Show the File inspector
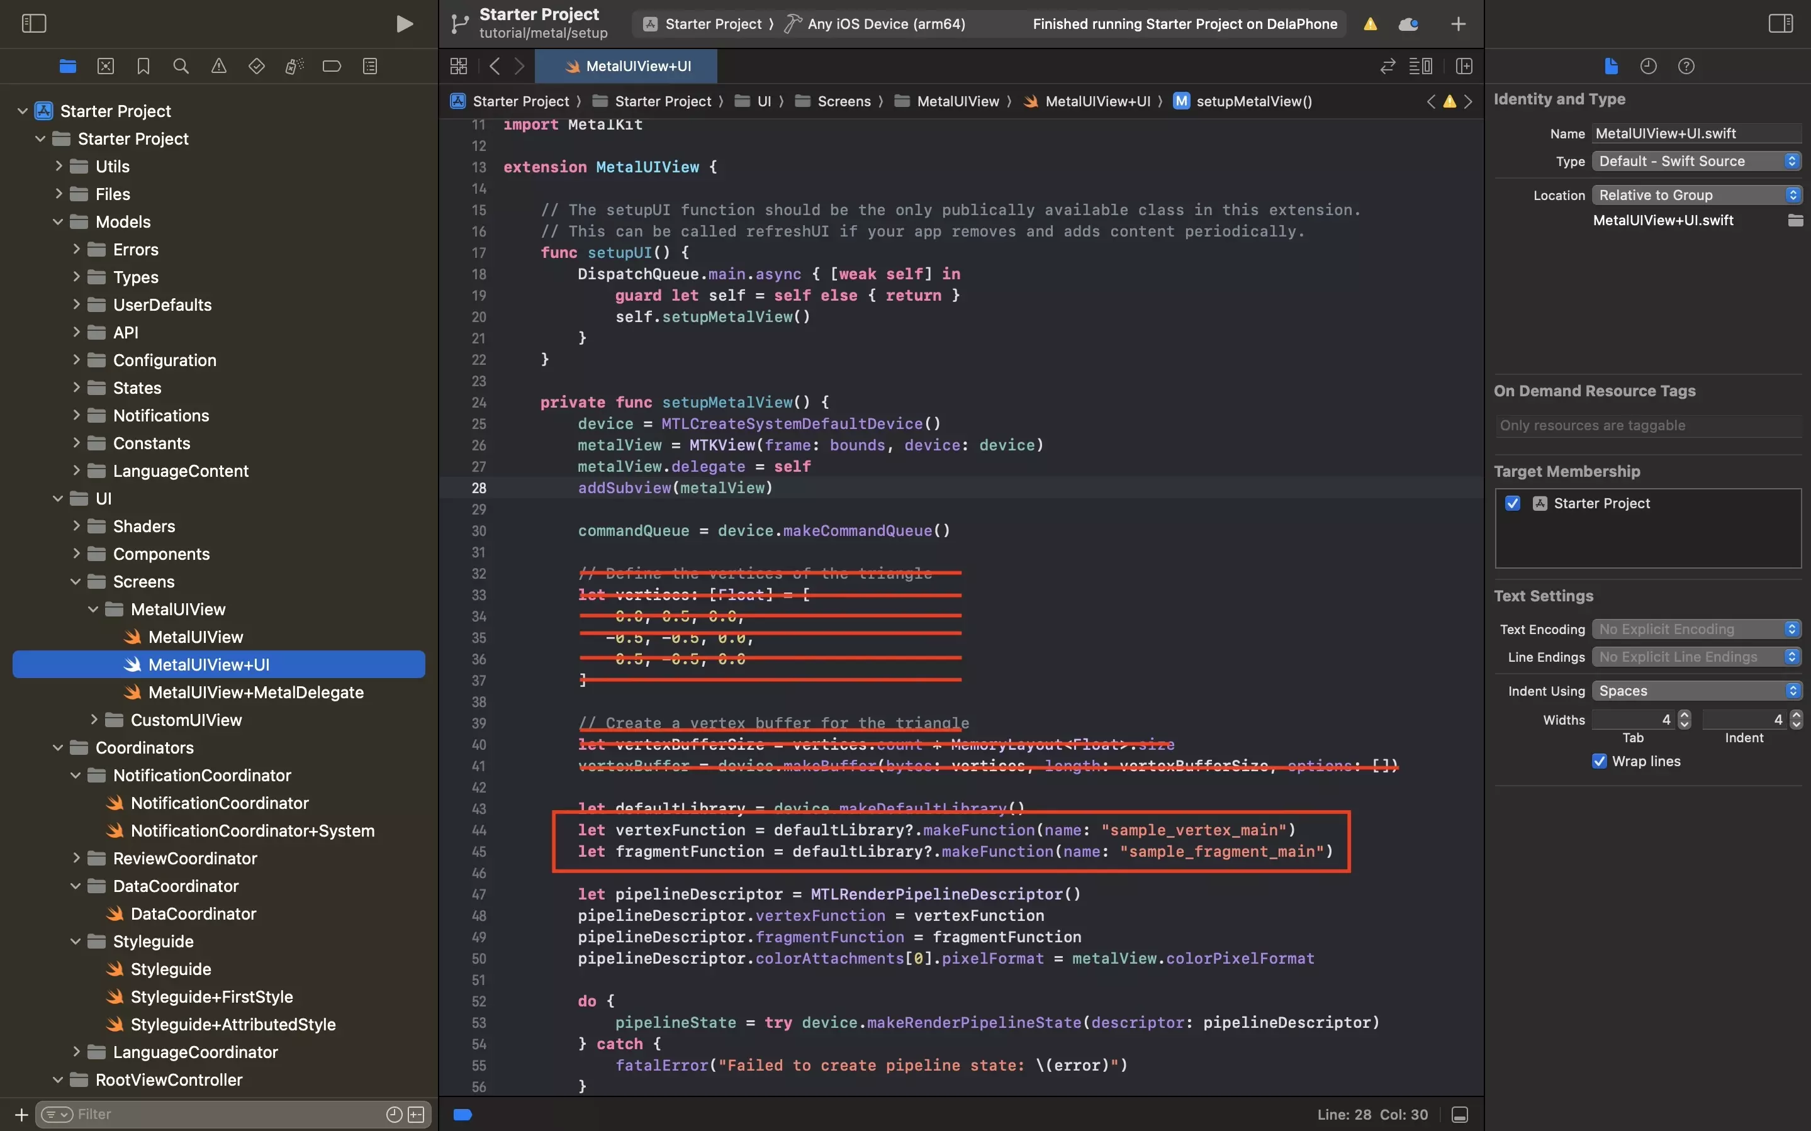This screenshot has width=1811, height=1131. click(x=1612, y=67)
